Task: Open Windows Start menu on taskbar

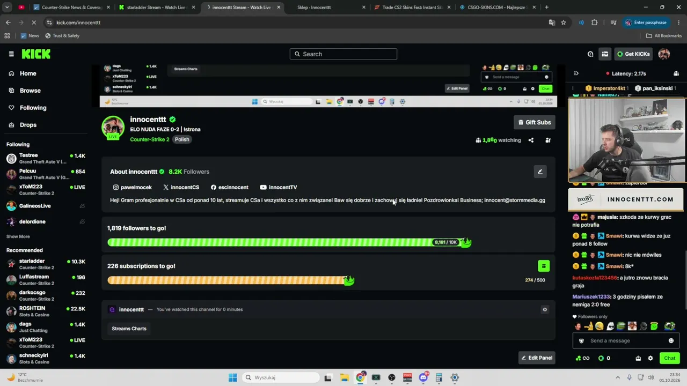Action: [x=232, y=377]
